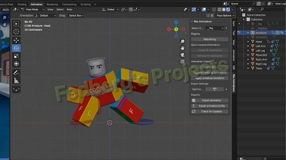This screenshot has width=286, height=160.
Task: Toggle X mirror in Pose Options bar
Action: pyautogui.click(x=212, y=15)
